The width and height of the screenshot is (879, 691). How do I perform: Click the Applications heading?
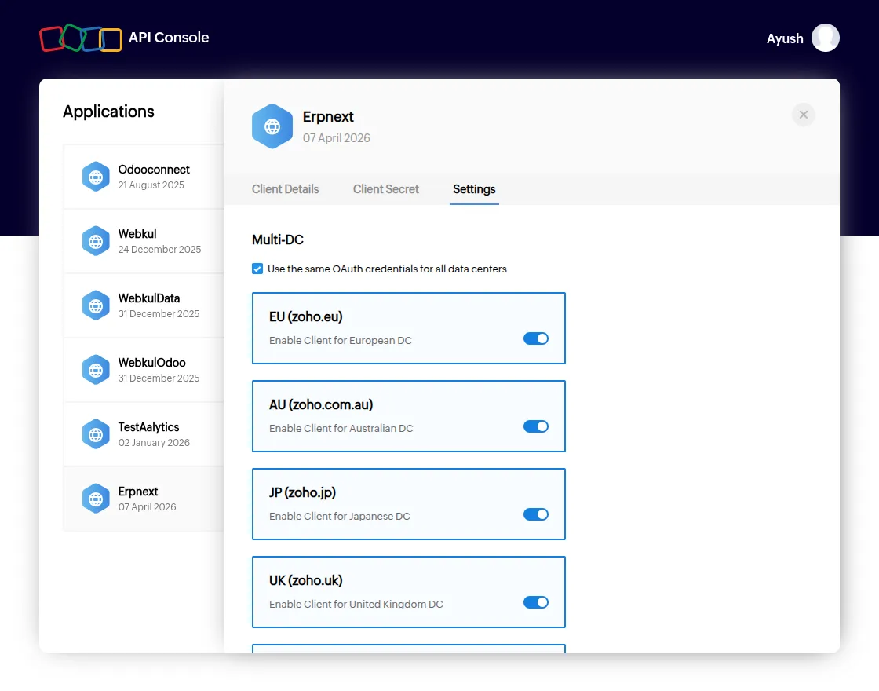(x=108, y=112)
